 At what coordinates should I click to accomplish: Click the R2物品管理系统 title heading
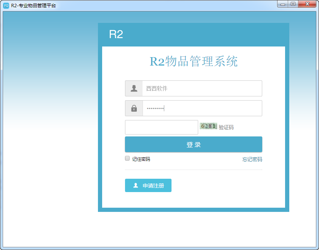pos(194,61)
